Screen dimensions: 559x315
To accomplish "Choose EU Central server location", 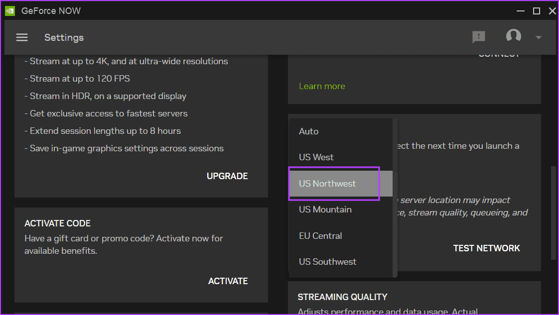I will [340, 235].
